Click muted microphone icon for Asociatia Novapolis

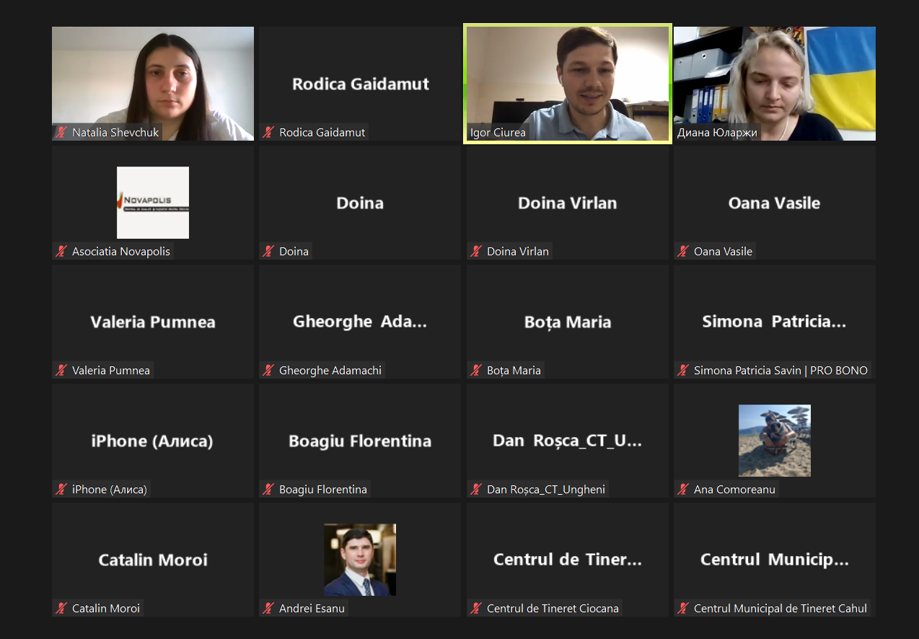click(62, 252)
